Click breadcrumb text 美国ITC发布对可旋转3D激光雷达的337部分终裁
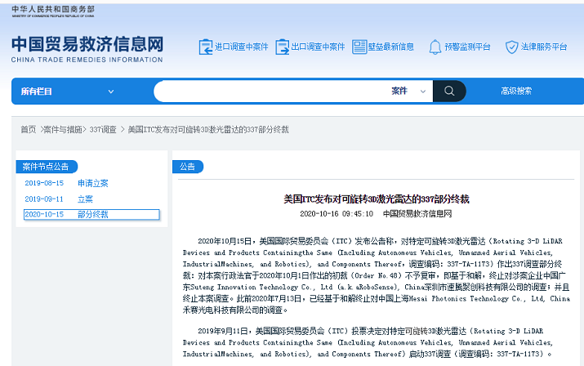The height and width of the screenshot is (366, 584). (208, 130)
